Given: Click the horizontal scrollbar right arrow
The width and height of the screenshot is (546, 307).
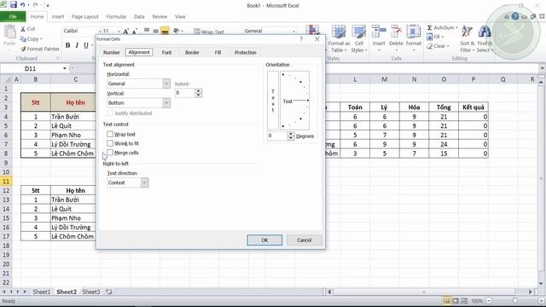Looking at the screenshot, I should (x=531, y=292).
